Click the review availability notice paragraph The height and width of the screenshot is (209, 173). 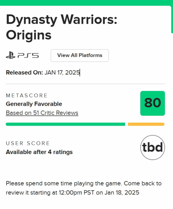84,188
